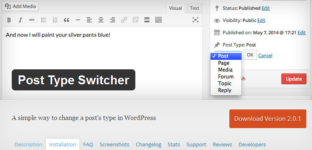The width and height of the screenshot is (312, 150).
Task: Choose Page in the type dropdown
Action: pyautogui.click(x=226, y=63)
